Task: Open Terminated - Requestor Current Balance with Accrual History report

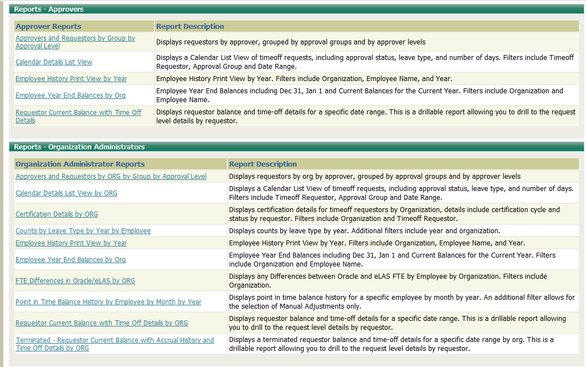Action: [115, 340]
